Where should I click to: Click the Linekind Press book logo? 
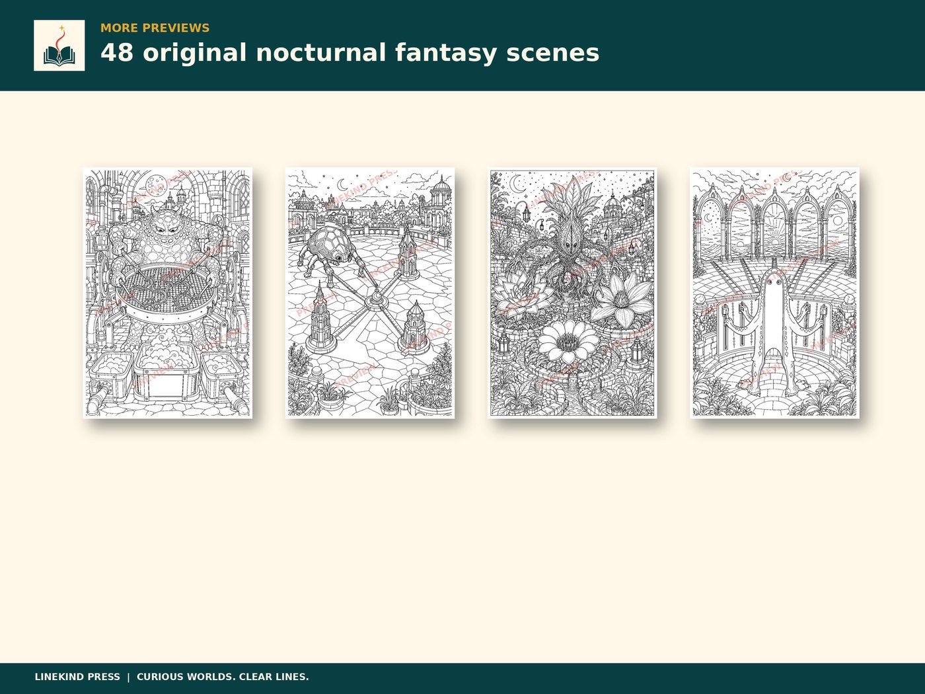click(x=59, y=46)
